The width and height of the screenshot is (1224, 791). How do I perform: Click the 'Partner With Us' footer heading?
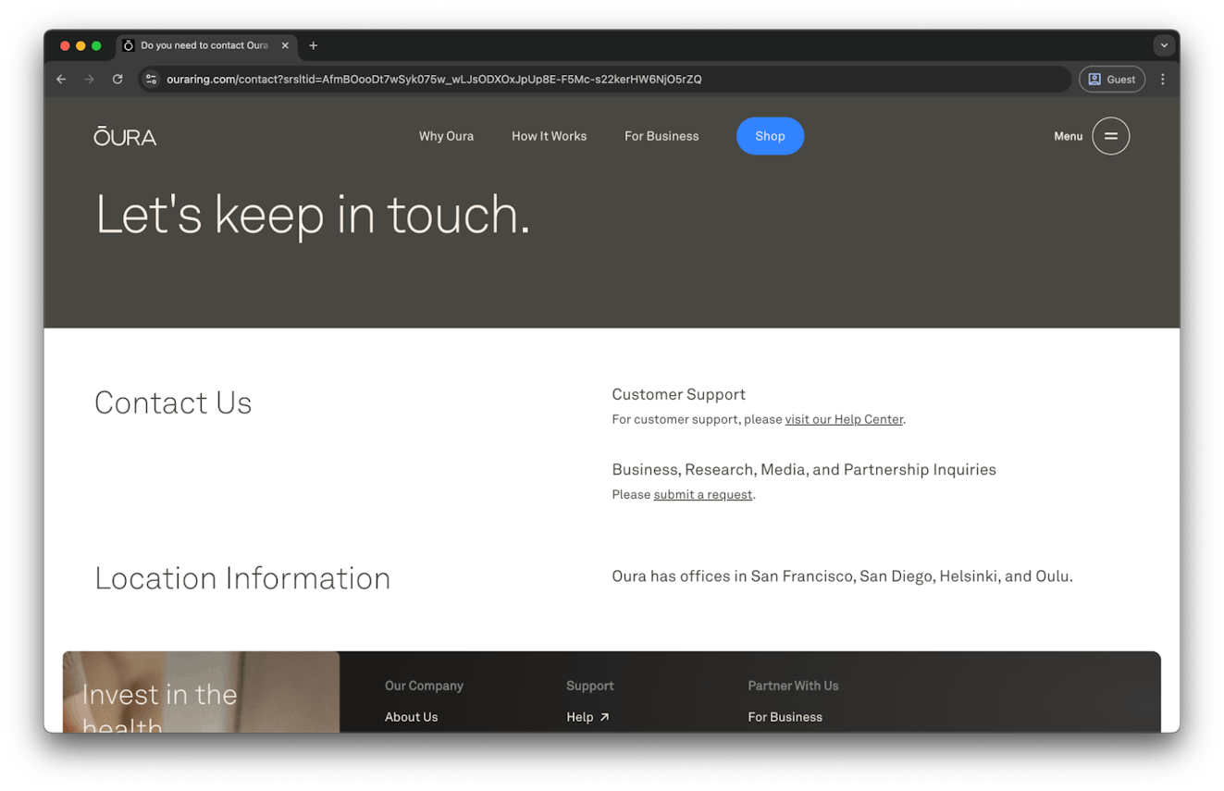coord(793,686)
